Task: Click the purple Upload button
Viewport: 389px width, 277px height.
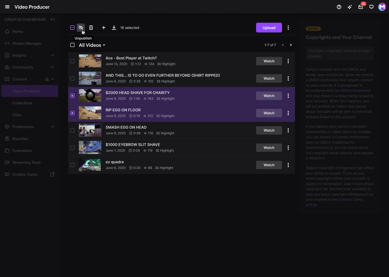Action: 269,28
